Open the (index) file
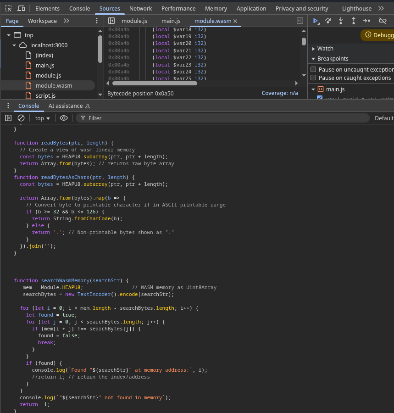This screenshot has width=394, height=413. tap(44, 56)
